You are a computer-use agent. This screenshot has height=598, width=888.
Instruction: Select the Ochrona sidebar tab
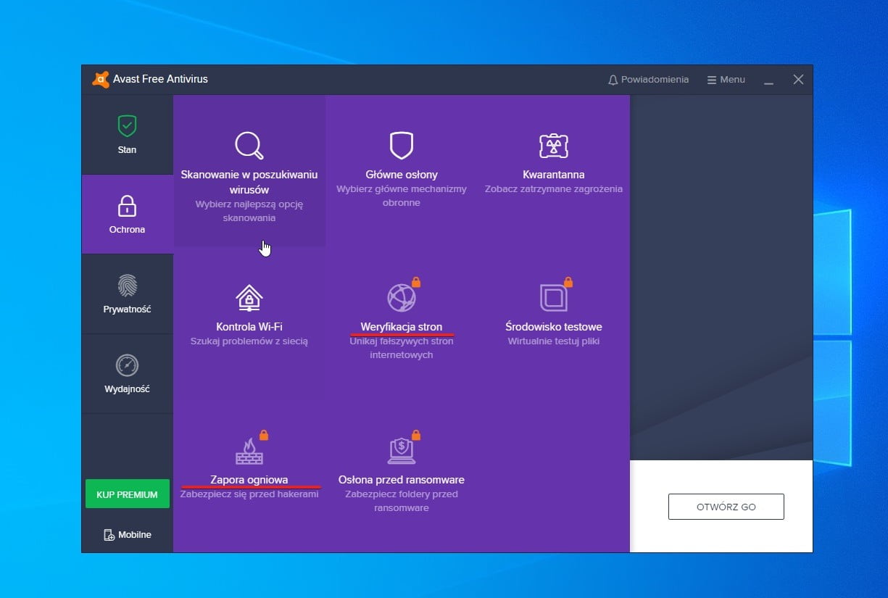coord(127,215)
